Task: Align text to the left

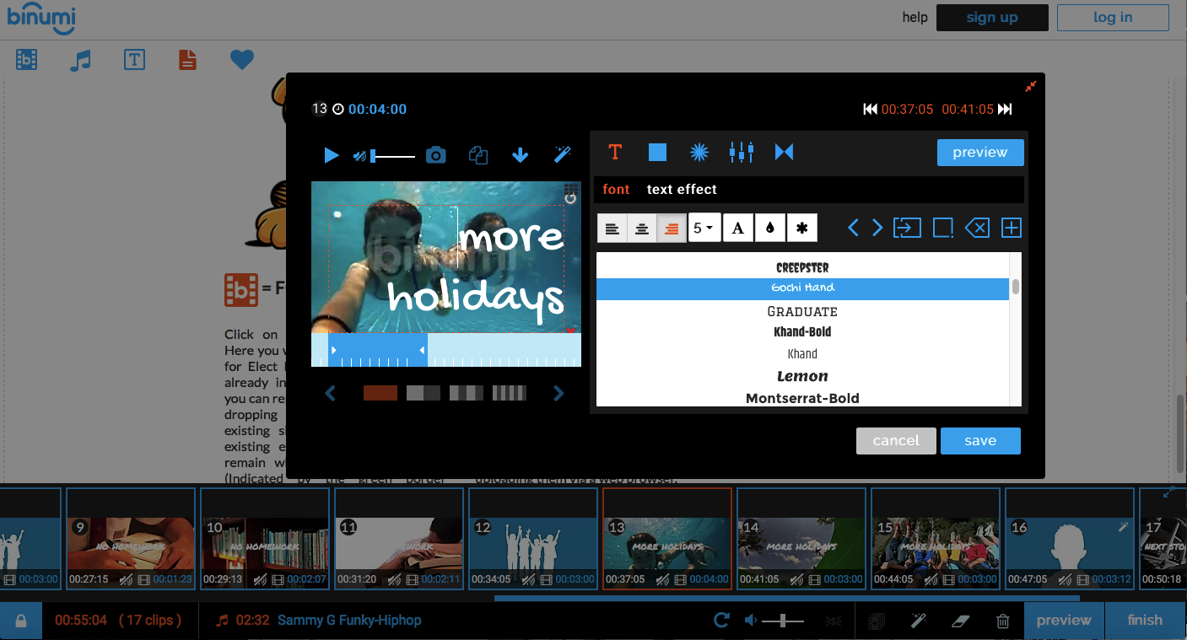Action: click(x=612, y=229)
